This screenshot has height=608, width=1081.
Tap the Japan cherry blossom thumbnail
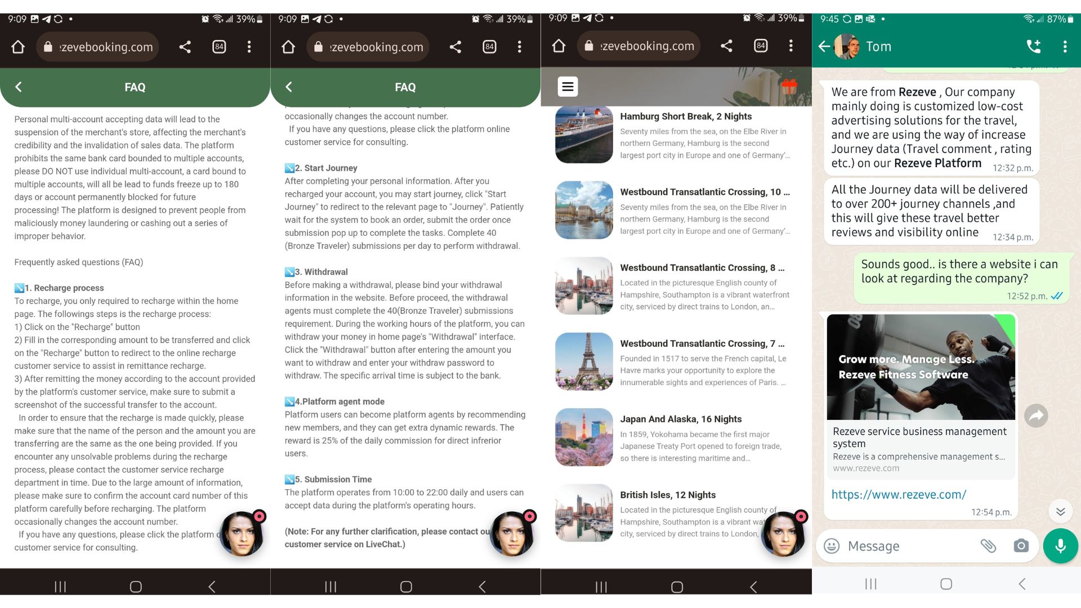click(x=584, y=437)
